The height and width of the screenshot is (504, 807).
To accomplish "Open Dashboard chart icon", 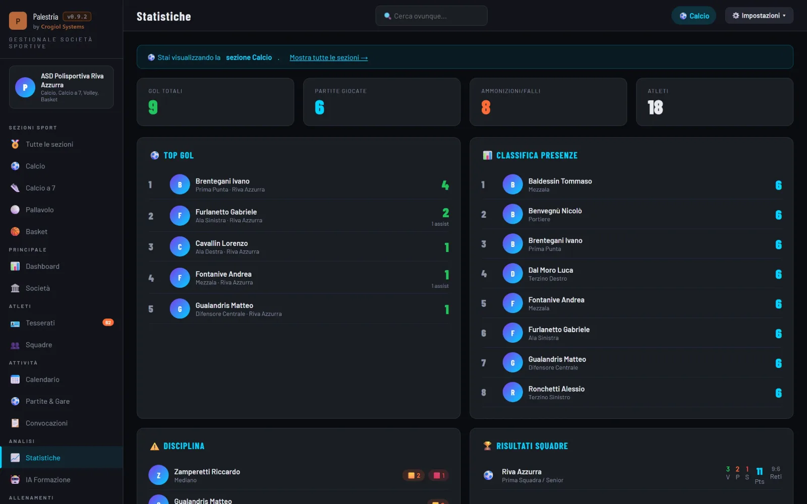I will click(15, 266).
